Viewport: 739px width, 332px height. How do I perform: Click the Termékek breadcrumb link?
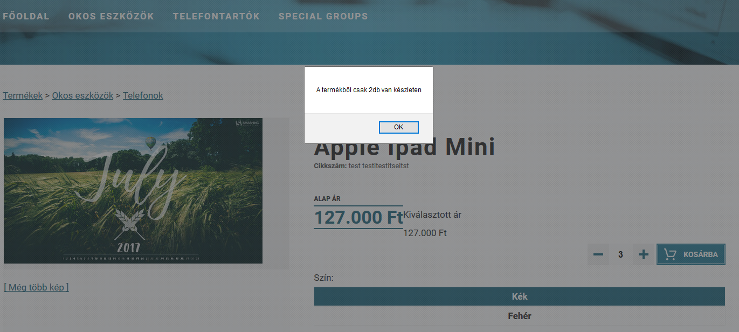(23, 95)
